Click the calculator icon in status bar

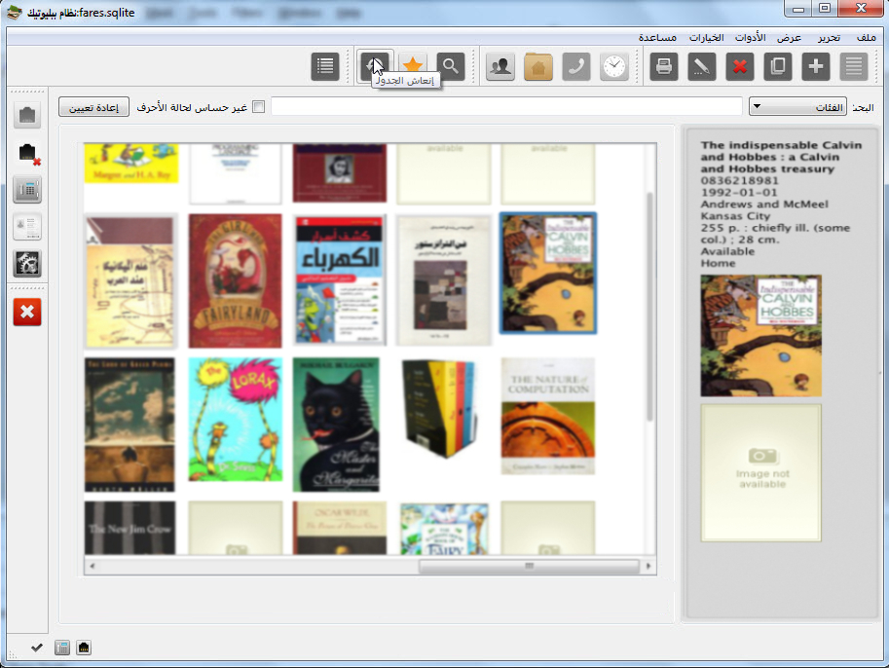tap(62, 648)
